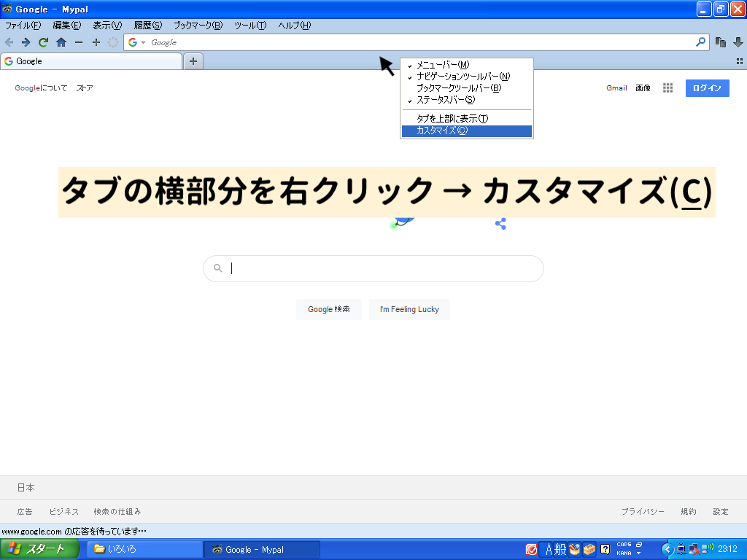Go back with the left arrow button

(x=9, y=42)
